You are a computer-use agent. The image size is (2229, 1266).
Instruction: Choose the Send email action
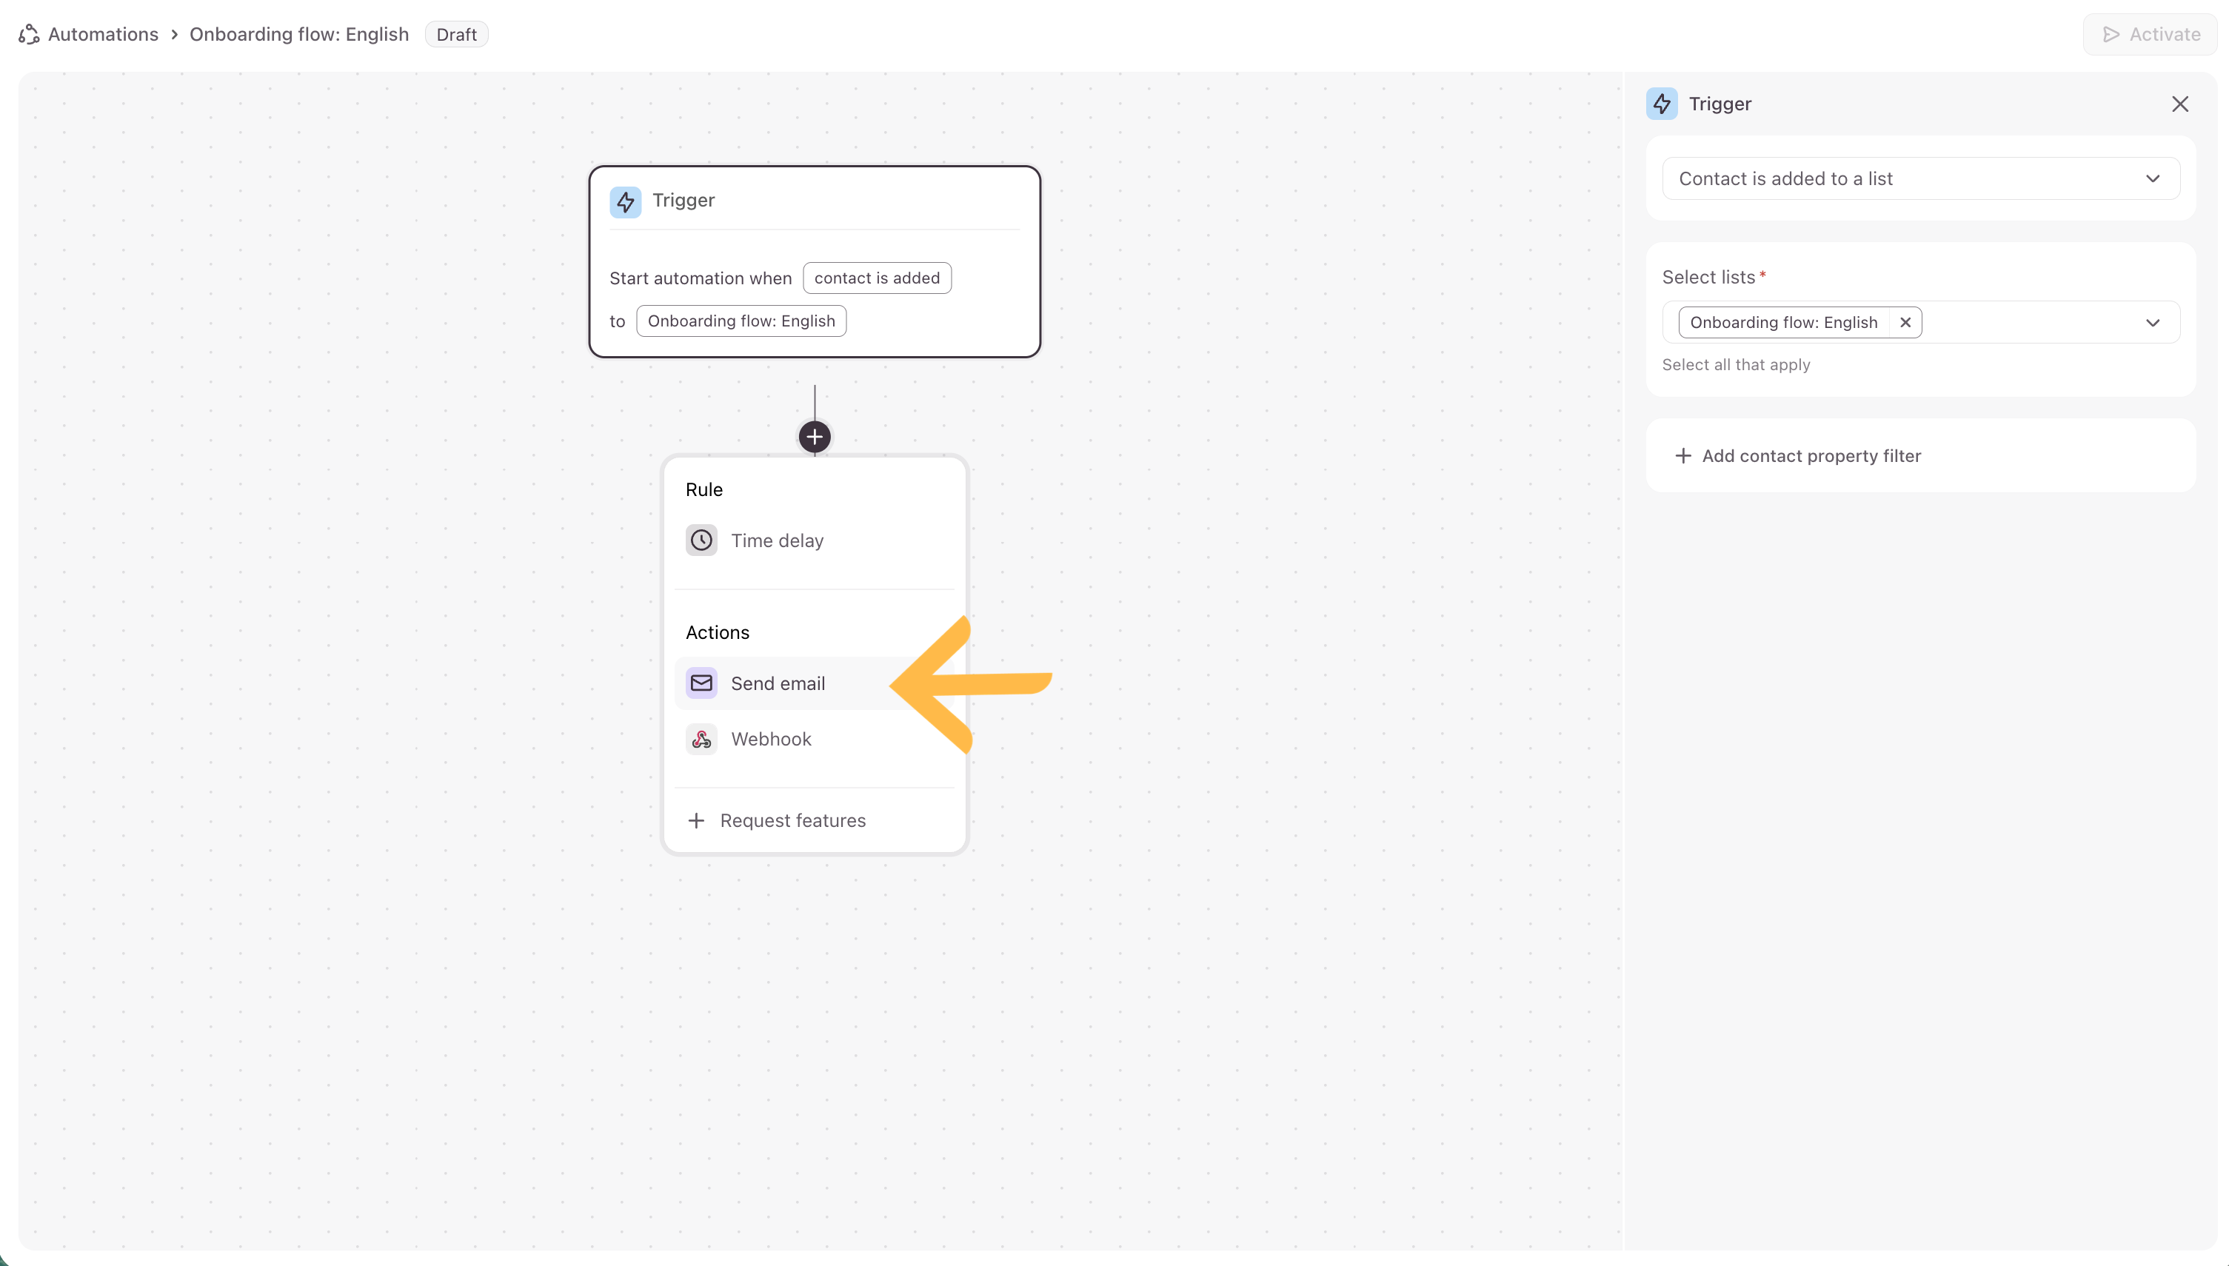[x=778, y=683]
